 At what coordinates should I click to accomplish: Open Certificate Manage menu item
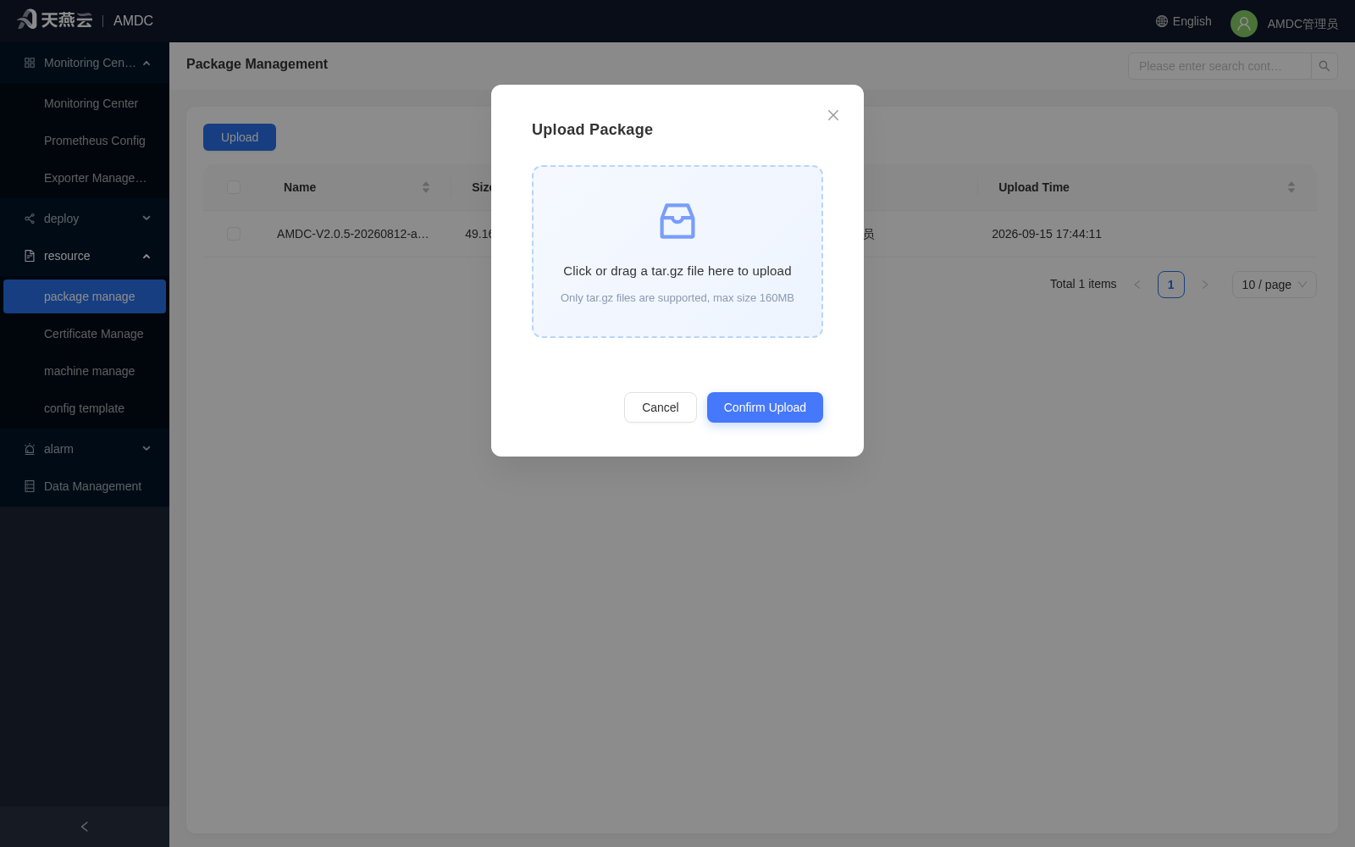click(85, 334)
